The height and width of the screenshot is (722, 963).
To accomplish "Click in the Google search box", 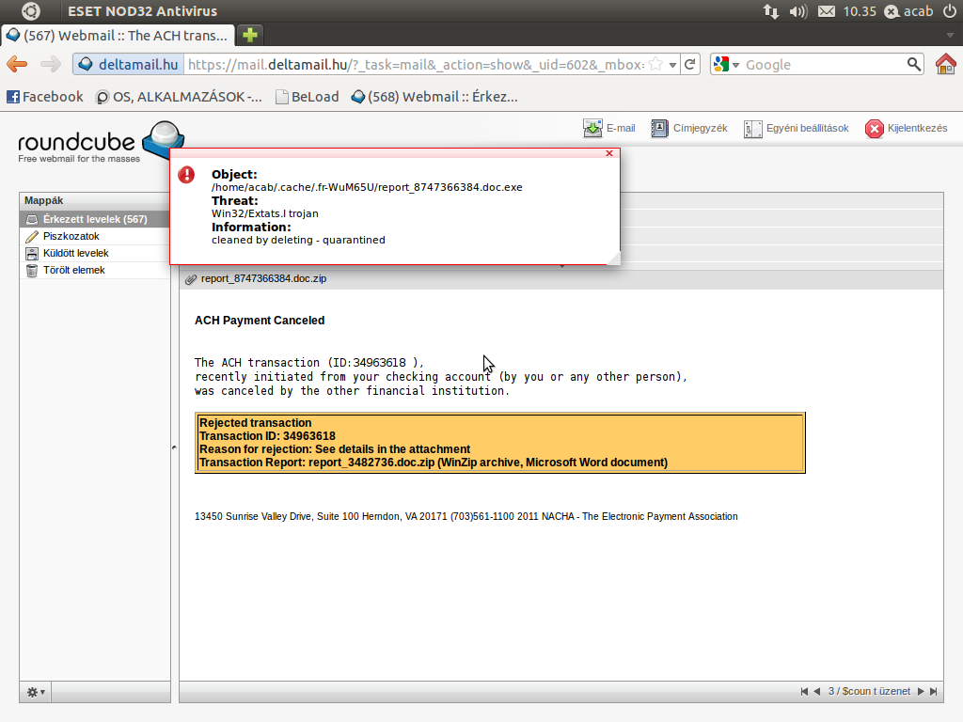I will [x=824, y=65].
